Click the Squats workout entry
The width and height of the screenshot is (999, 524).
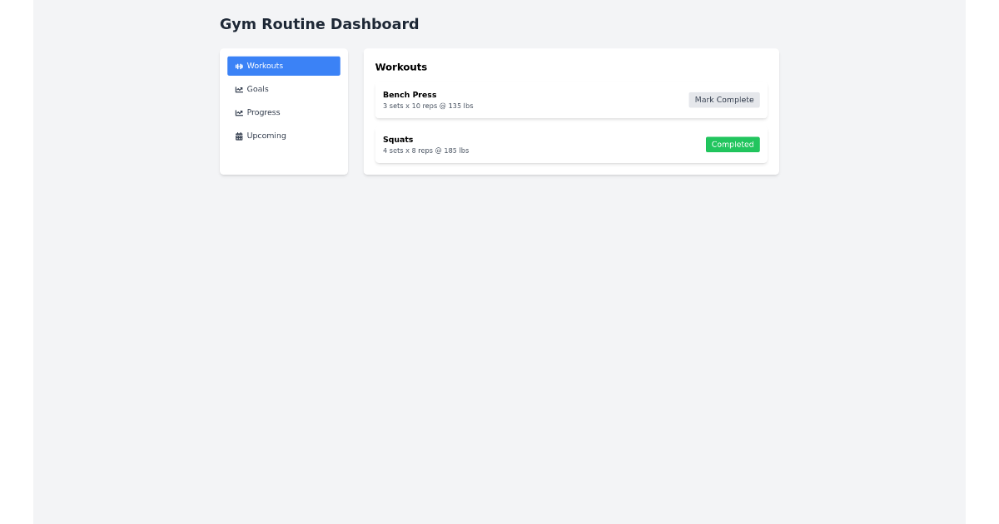click(x=398, y=139)
